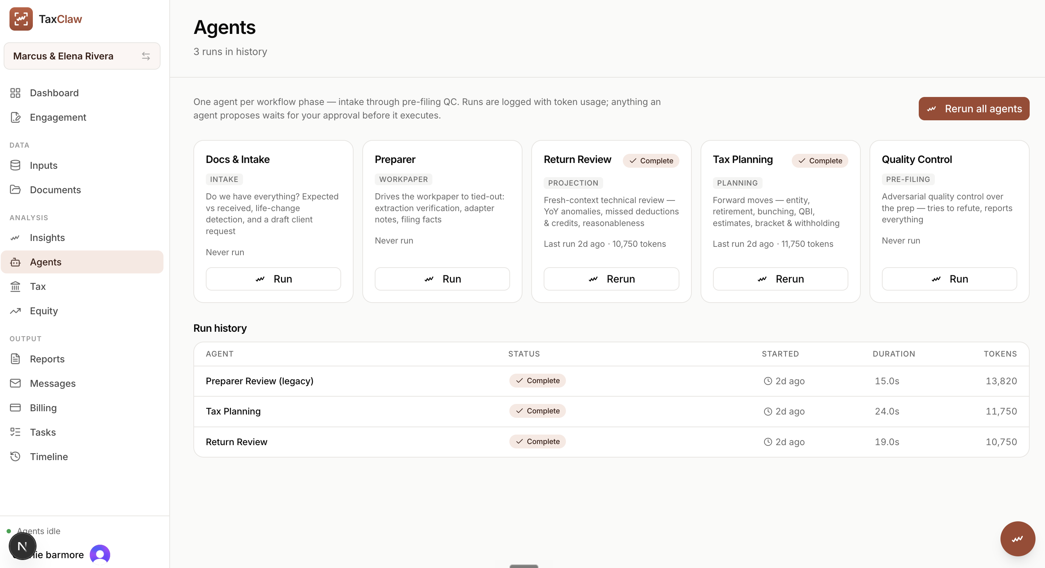Navigate to Billing
The image size is (1045, 568).
(82, 408)
